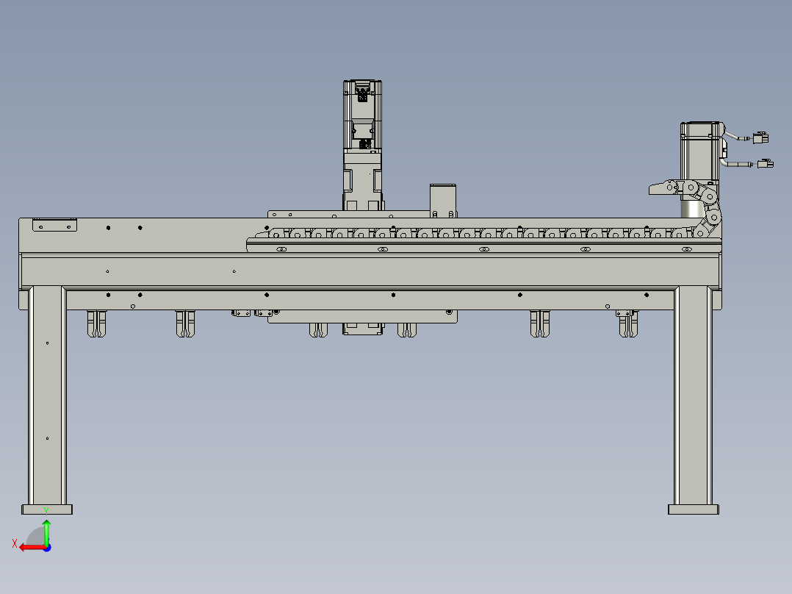Viewport: 792px width, 594px height.
Task: Select the motor at the beam's right end
Action: tap(699, 151)
